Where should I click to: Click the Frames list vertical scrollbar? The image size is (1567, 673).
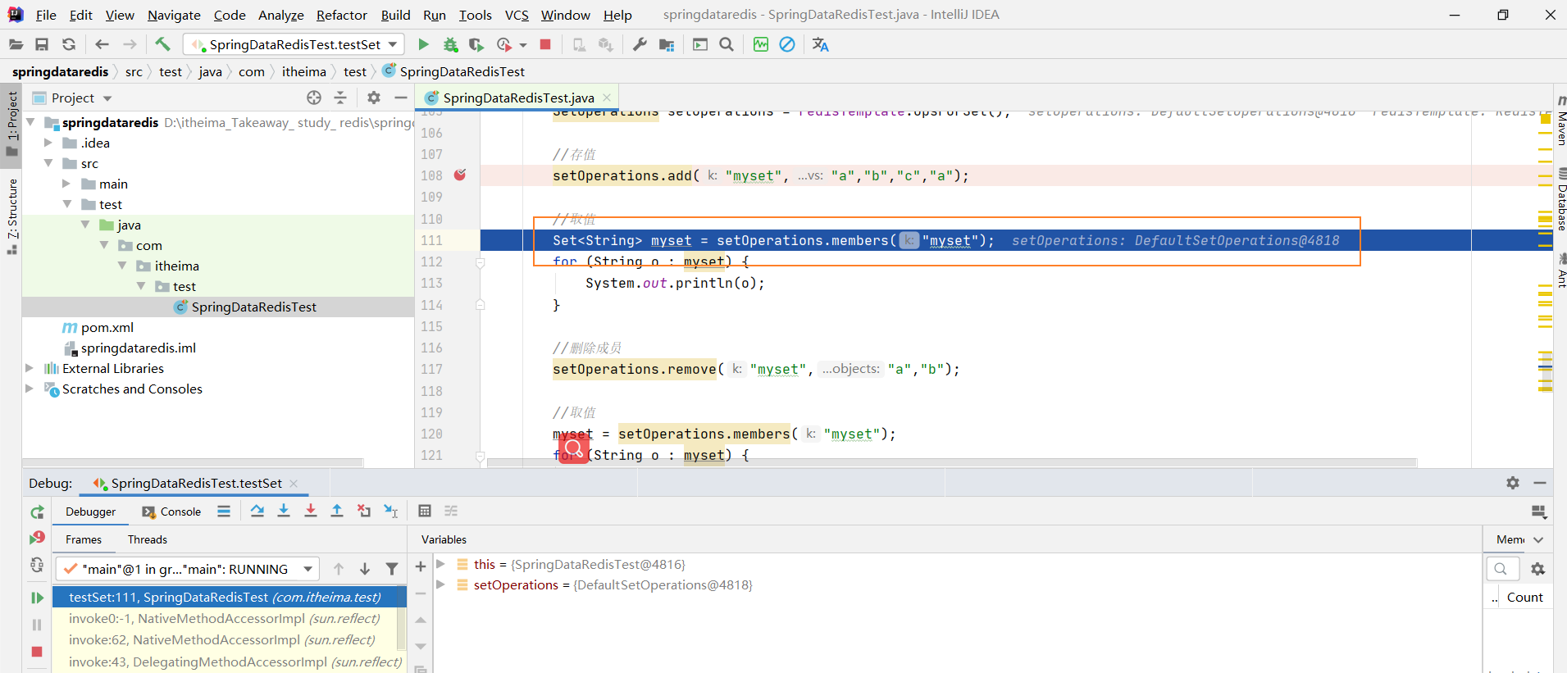click(401, 617)
